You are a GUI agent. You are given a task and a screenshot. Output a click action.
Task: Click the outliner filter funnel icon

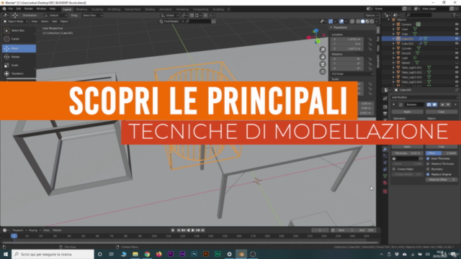tap(455, 15)
